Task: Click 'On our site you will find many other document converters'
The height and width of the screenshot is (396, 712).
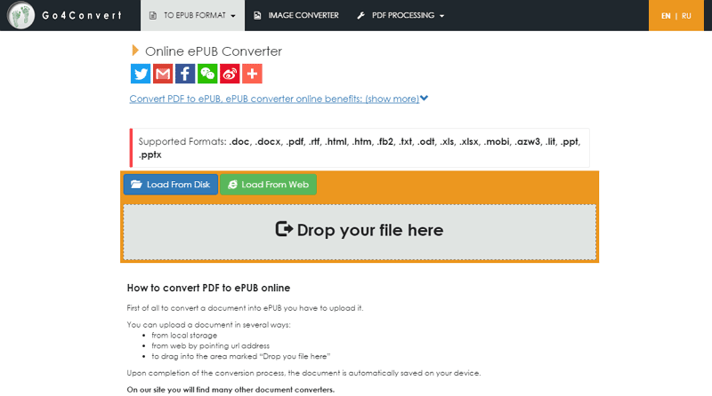Action: click(x=231, y=390)
